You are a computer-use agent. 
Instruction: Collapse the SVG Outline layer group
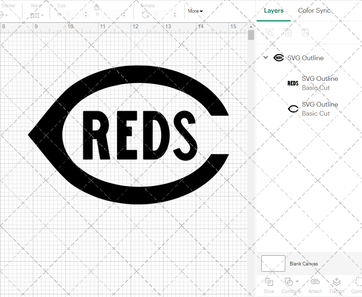265,57
